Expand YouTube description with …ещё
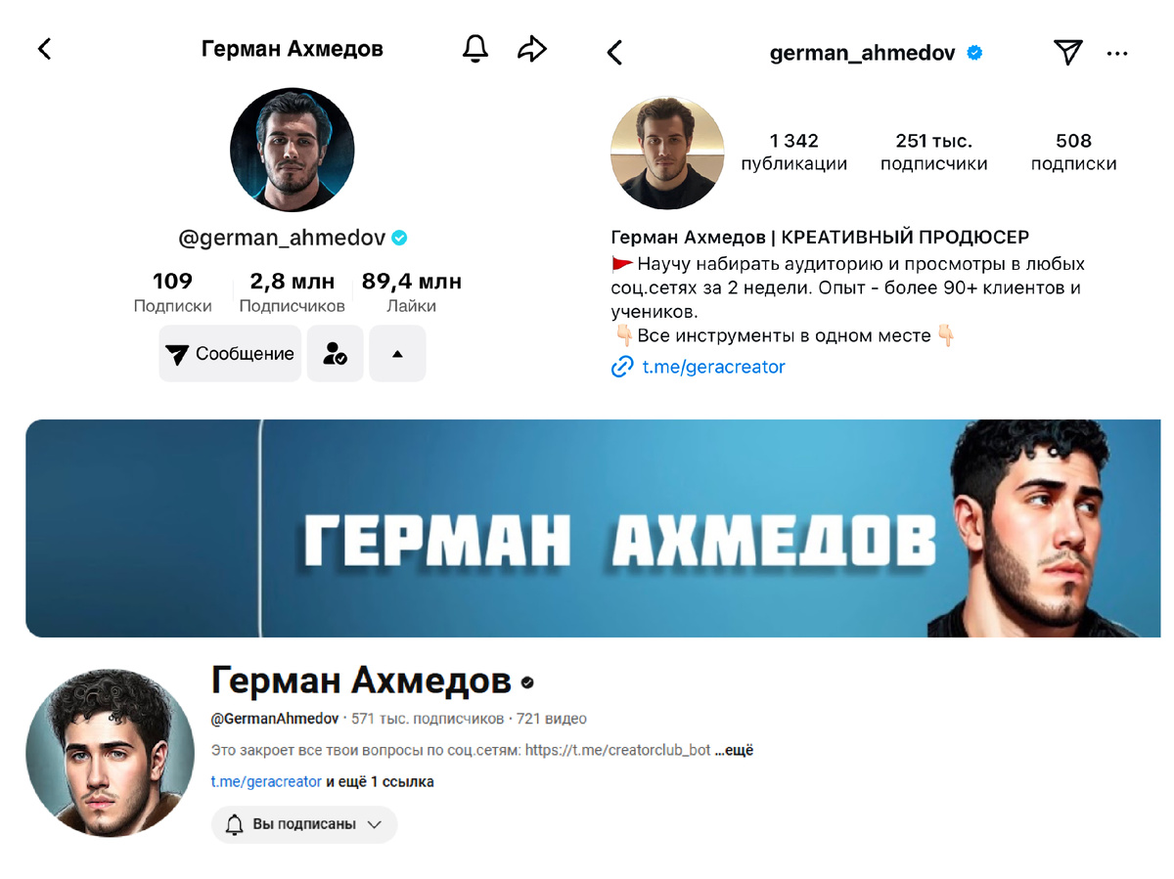 734,751
